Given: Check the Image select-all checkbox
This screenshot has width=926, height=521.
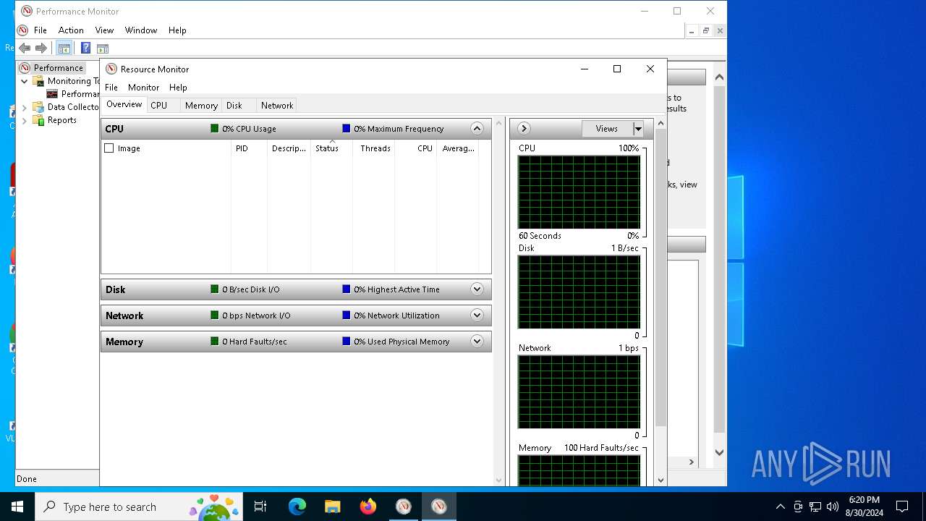Looking at the screenshot, I should tap(109, 148).
